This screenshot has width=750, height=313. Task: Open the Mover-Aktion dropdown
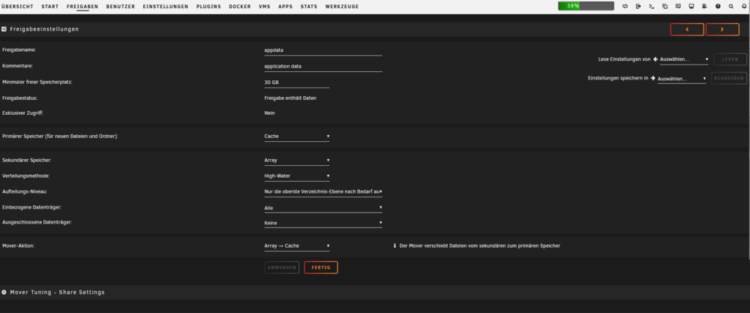297,246
